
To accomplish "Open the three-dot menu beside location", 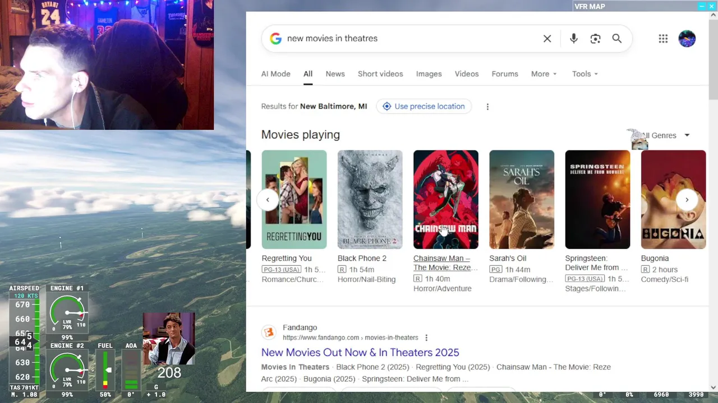I will pos(487,106).
